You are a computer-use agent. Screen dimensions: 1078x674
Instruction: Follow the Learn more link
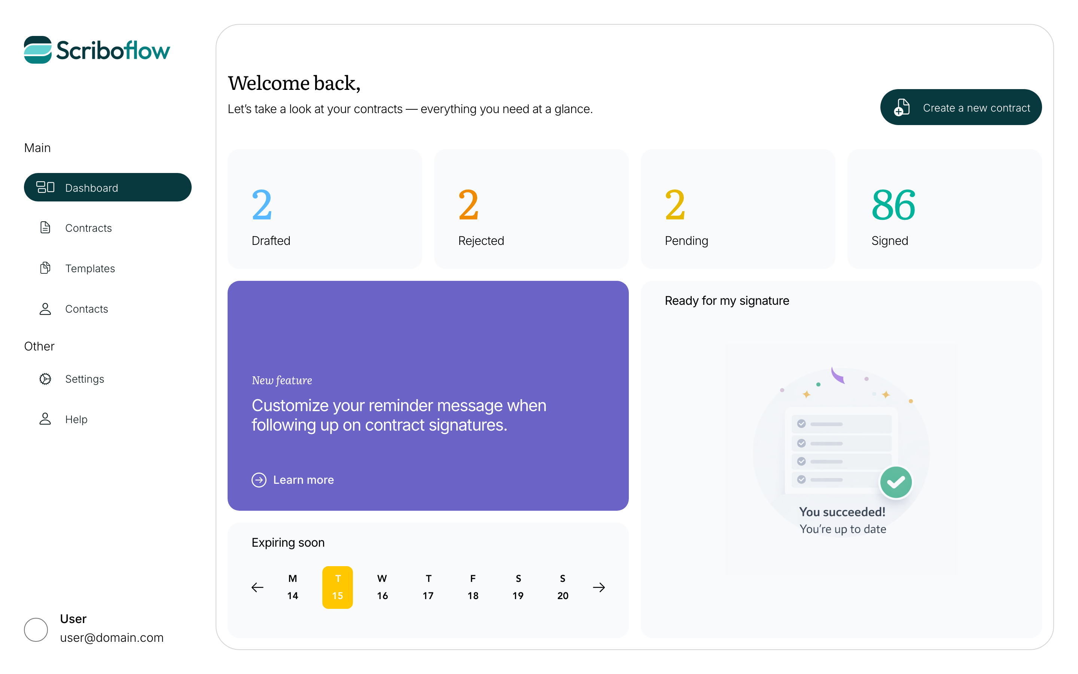point(303,480)
